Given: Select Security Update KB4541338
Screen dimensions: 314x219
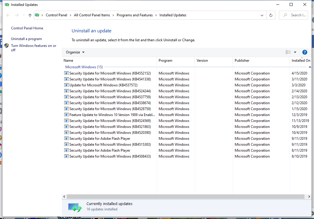Looking at the screenshot, I should (110, 79).
